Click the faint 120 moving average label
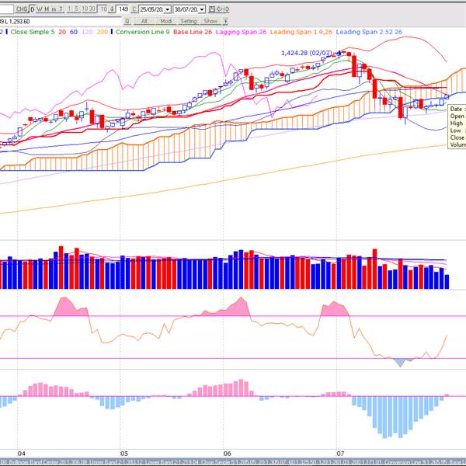 coord(87,32)
